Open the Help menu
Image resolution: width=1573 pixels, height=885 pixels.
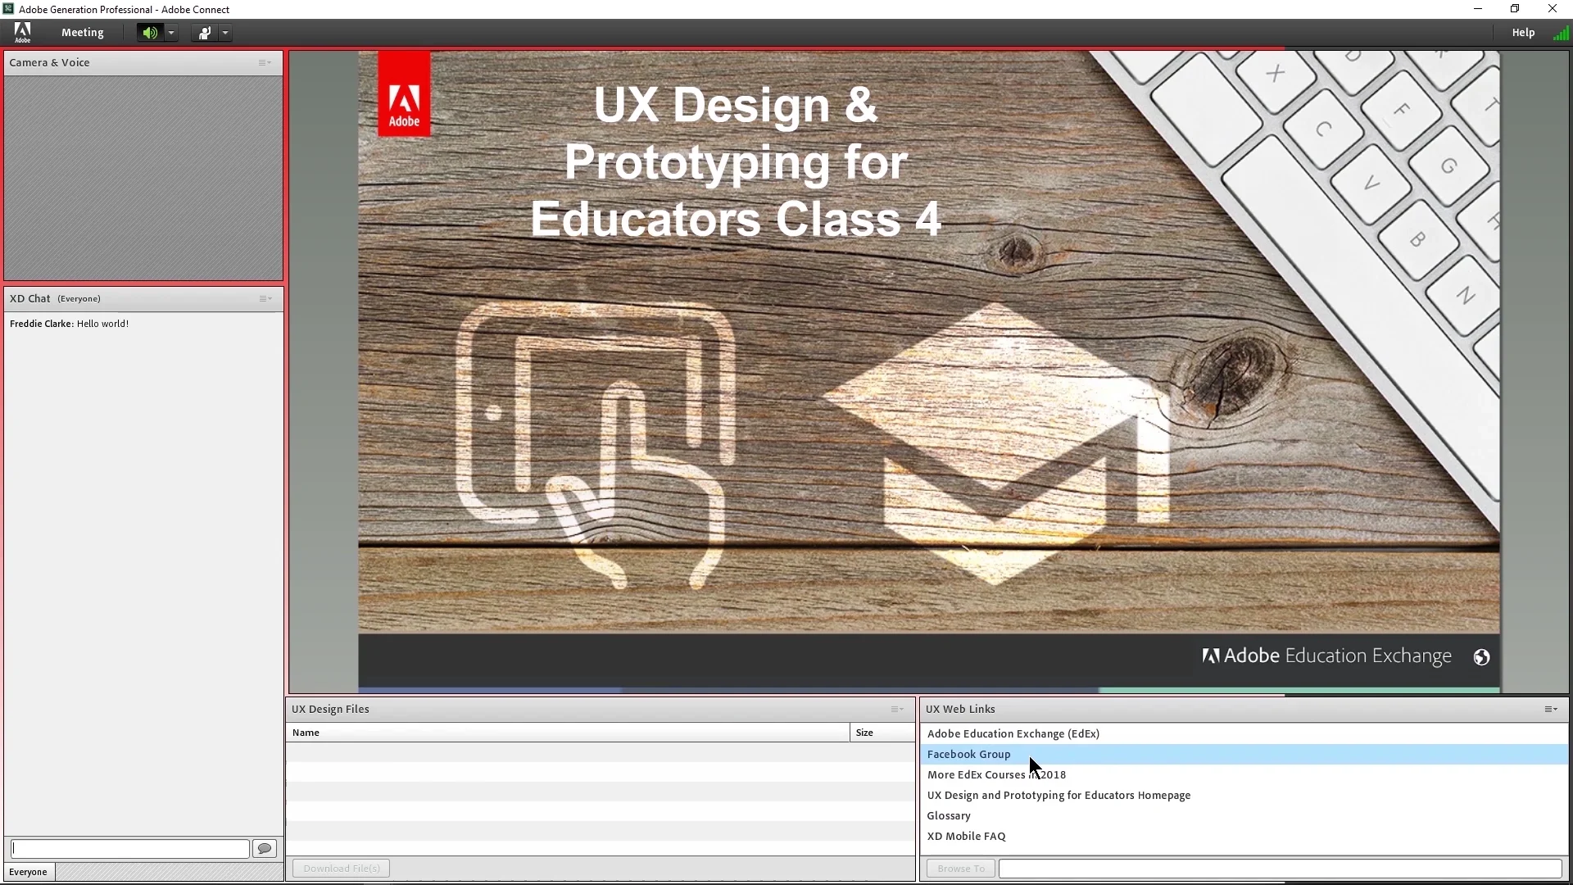coord(1523,33)
